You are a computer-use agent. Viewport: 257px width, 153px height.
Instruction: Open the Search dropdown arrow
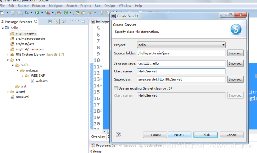[95, 12]
